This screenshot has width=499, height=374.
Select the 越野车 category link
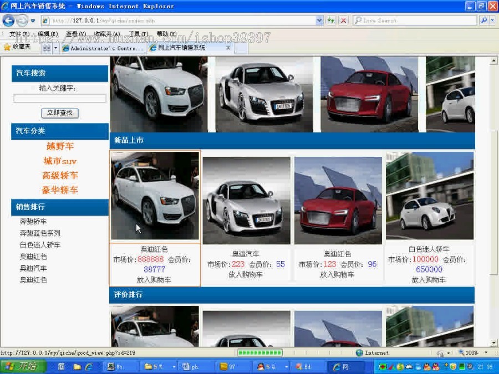[60, 146]
